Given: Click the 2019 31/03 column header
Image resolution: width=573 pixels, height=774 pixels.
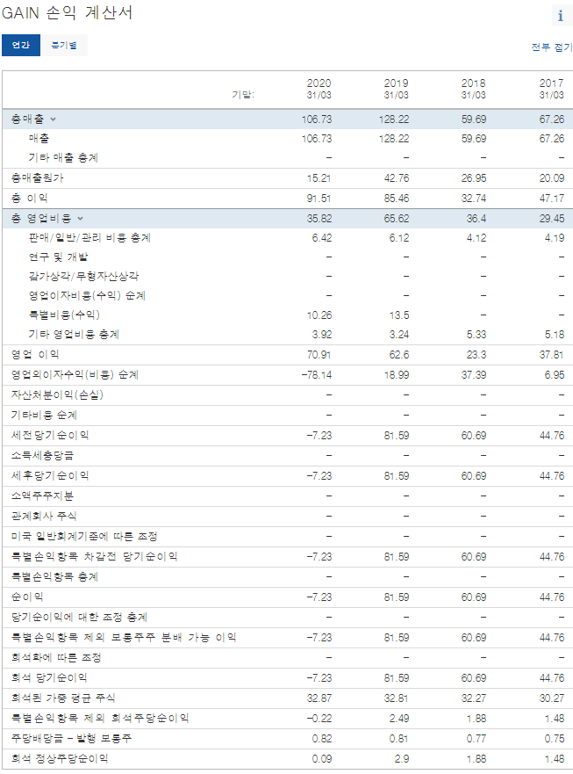Looking at the screenshot, I should click(x=396, y=89).
